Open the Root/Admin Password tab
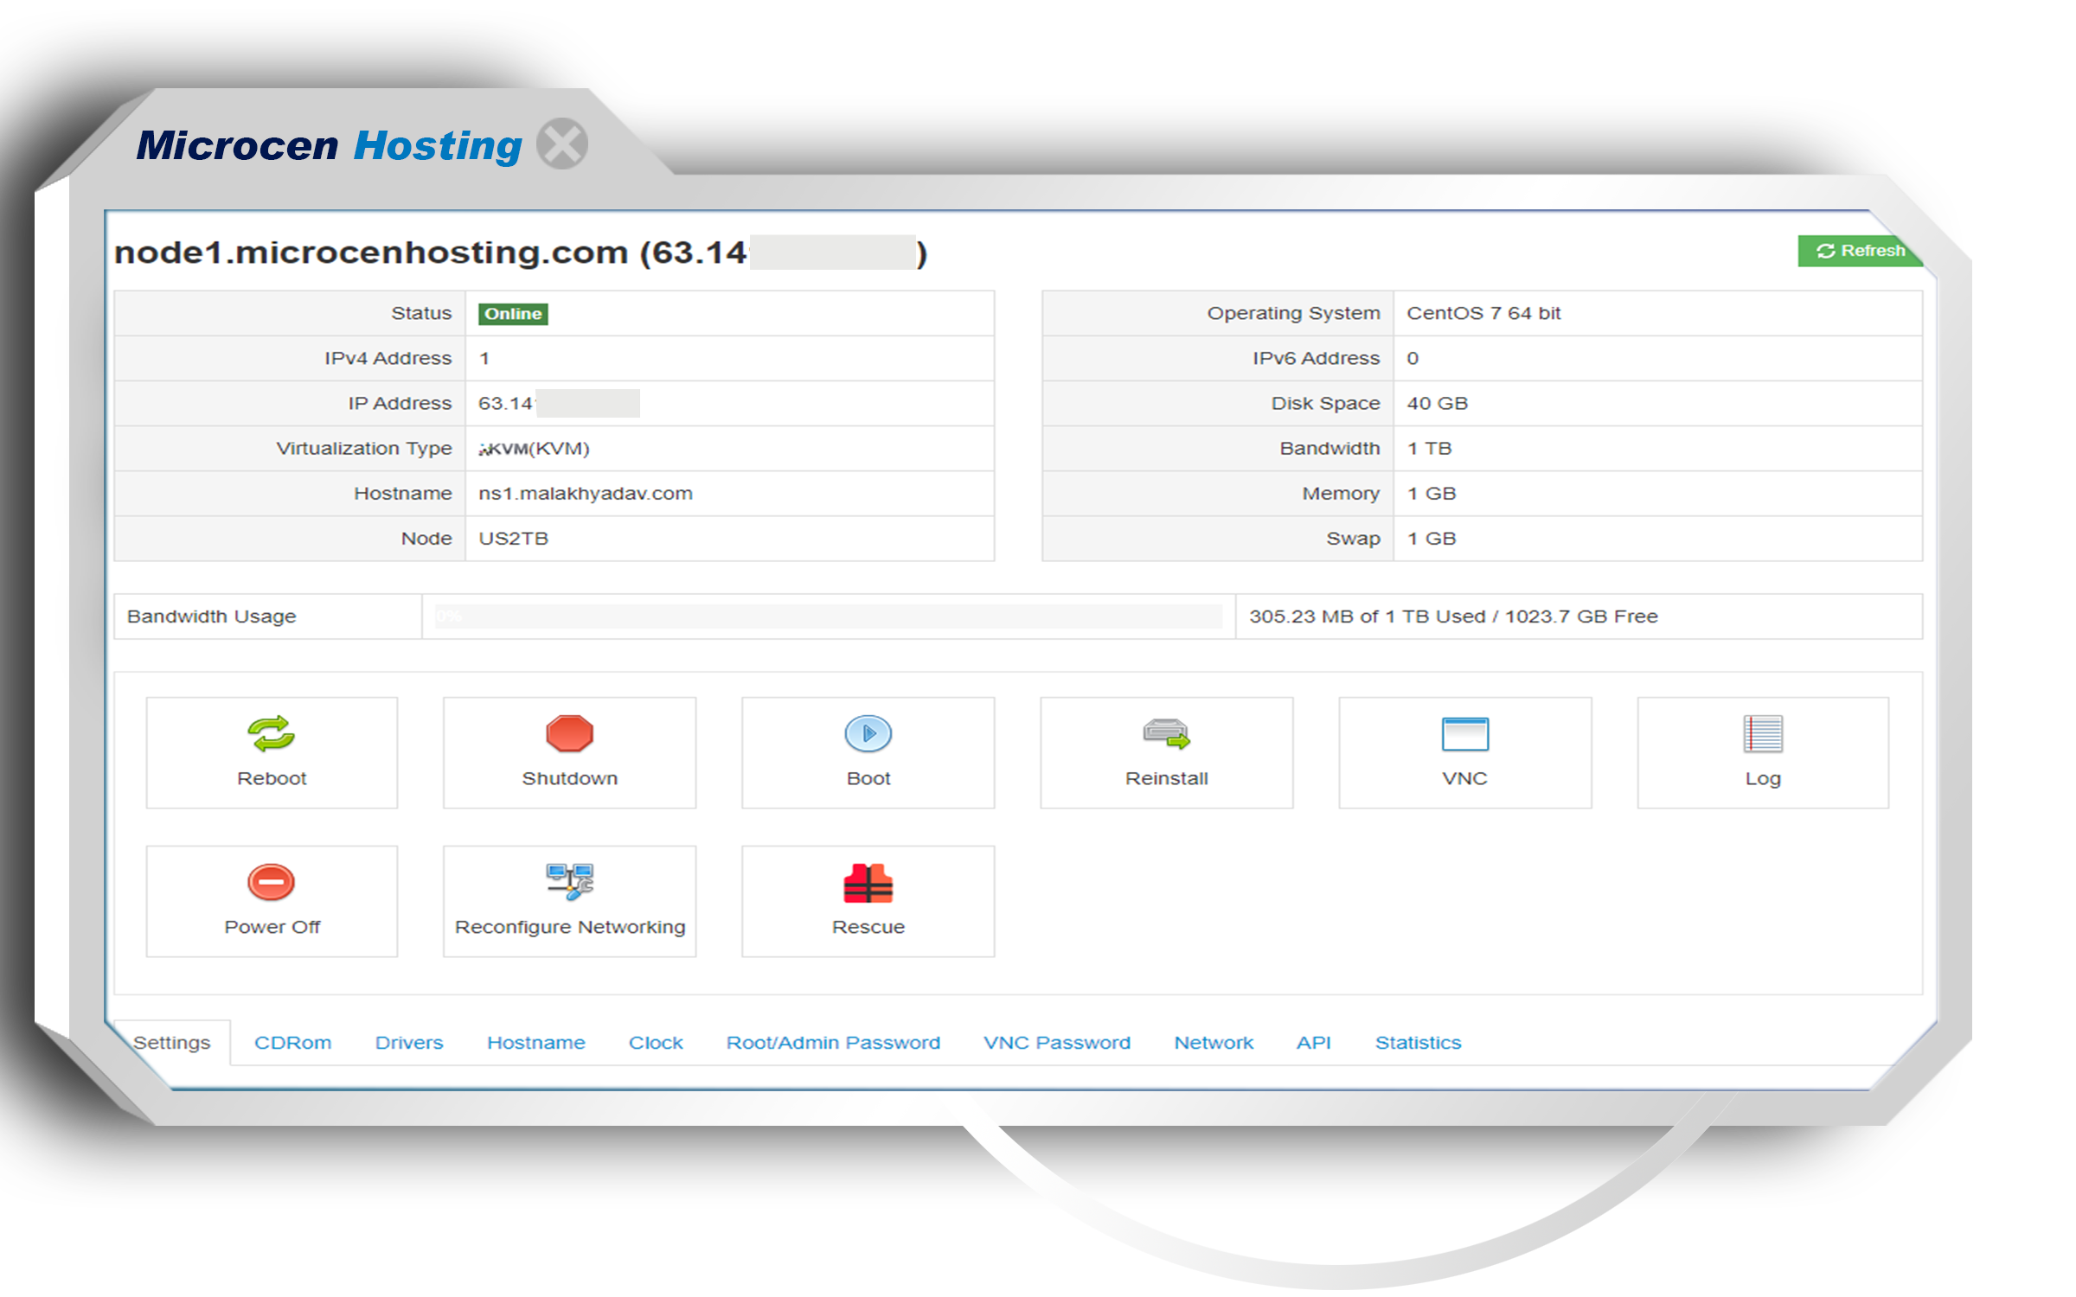Screen dimensions: 2076x1297 pyautogui.click(x=833, y=1042)
